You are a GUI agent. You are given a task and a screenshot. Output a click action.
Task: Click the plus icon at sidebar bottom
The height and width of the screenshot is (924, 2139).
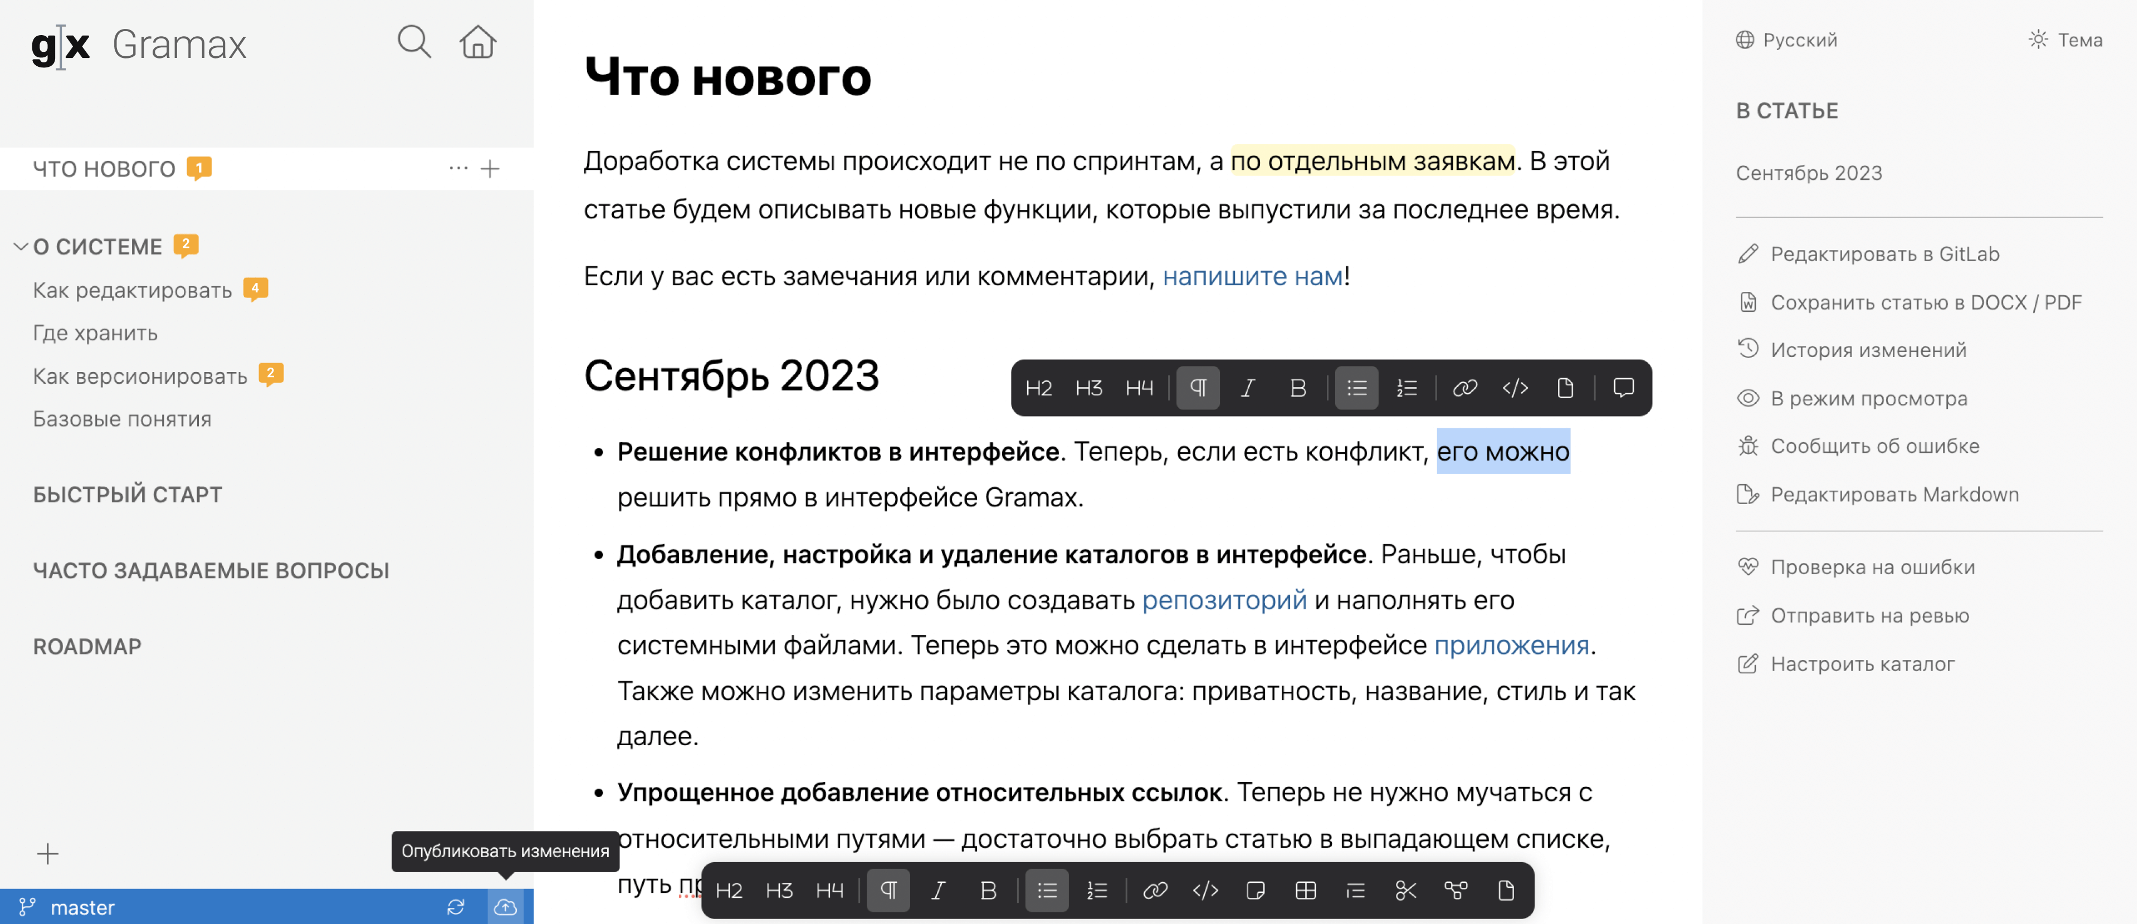[47, 853]
